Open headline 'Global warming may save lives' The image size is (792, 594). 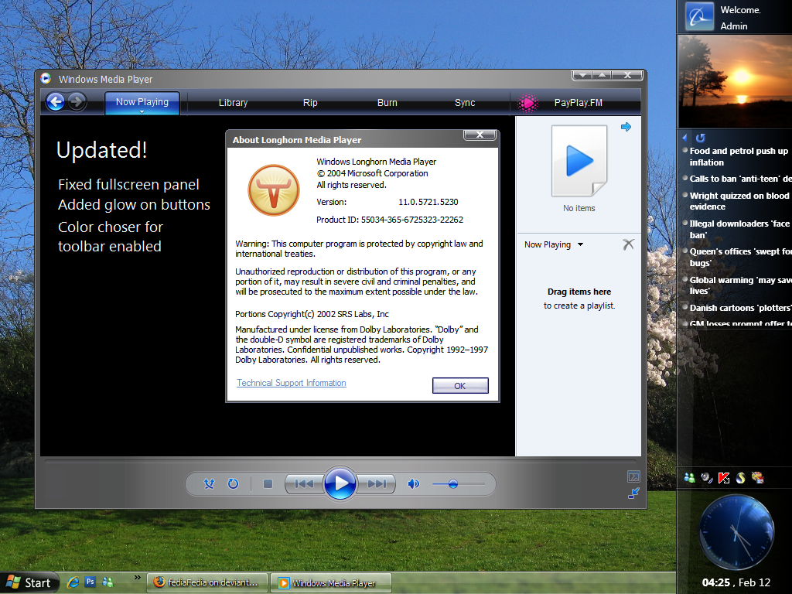pyautogui.click(x=740, y=285)
